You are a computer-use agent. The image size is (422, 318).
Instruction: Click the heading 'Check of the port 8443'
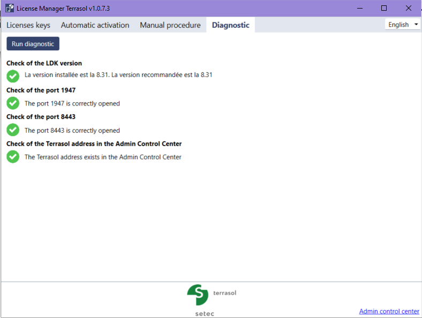41,117
